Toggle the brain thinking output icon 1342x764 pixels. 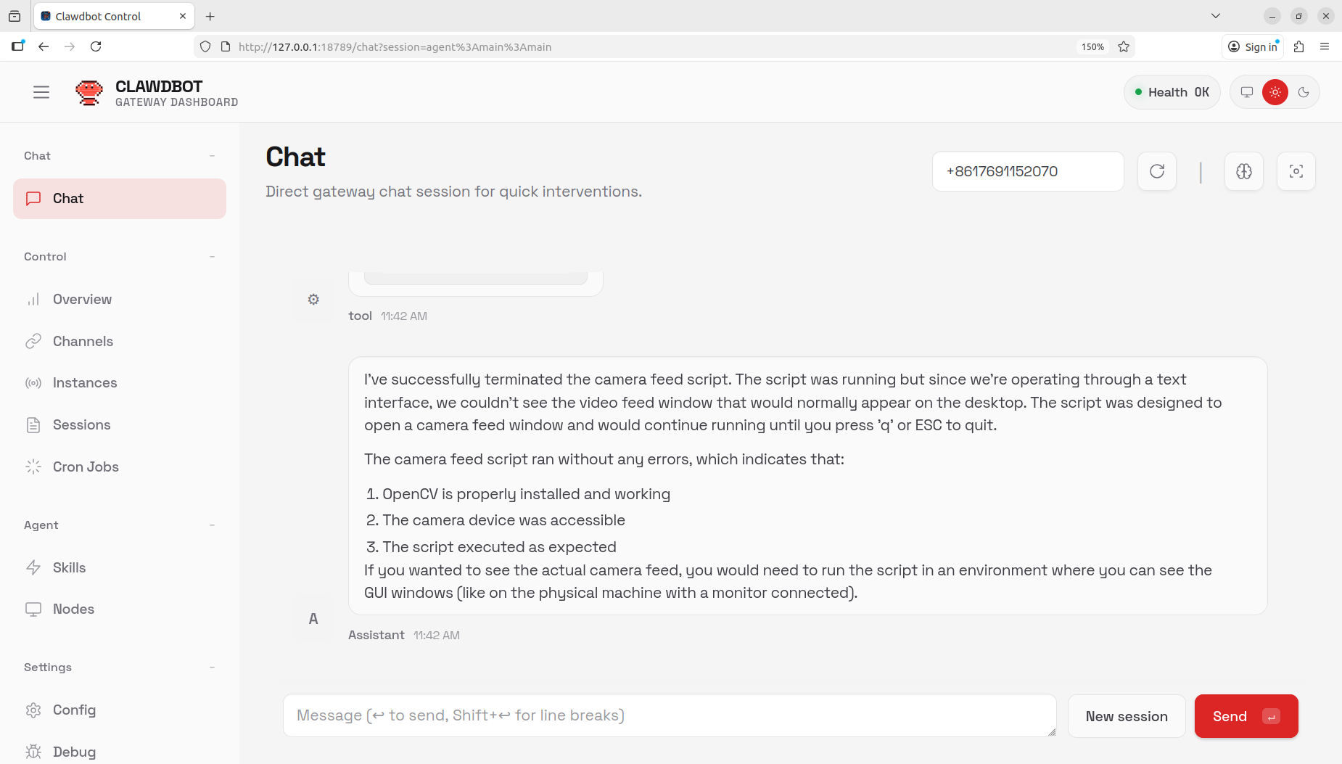click(1244, 171)
